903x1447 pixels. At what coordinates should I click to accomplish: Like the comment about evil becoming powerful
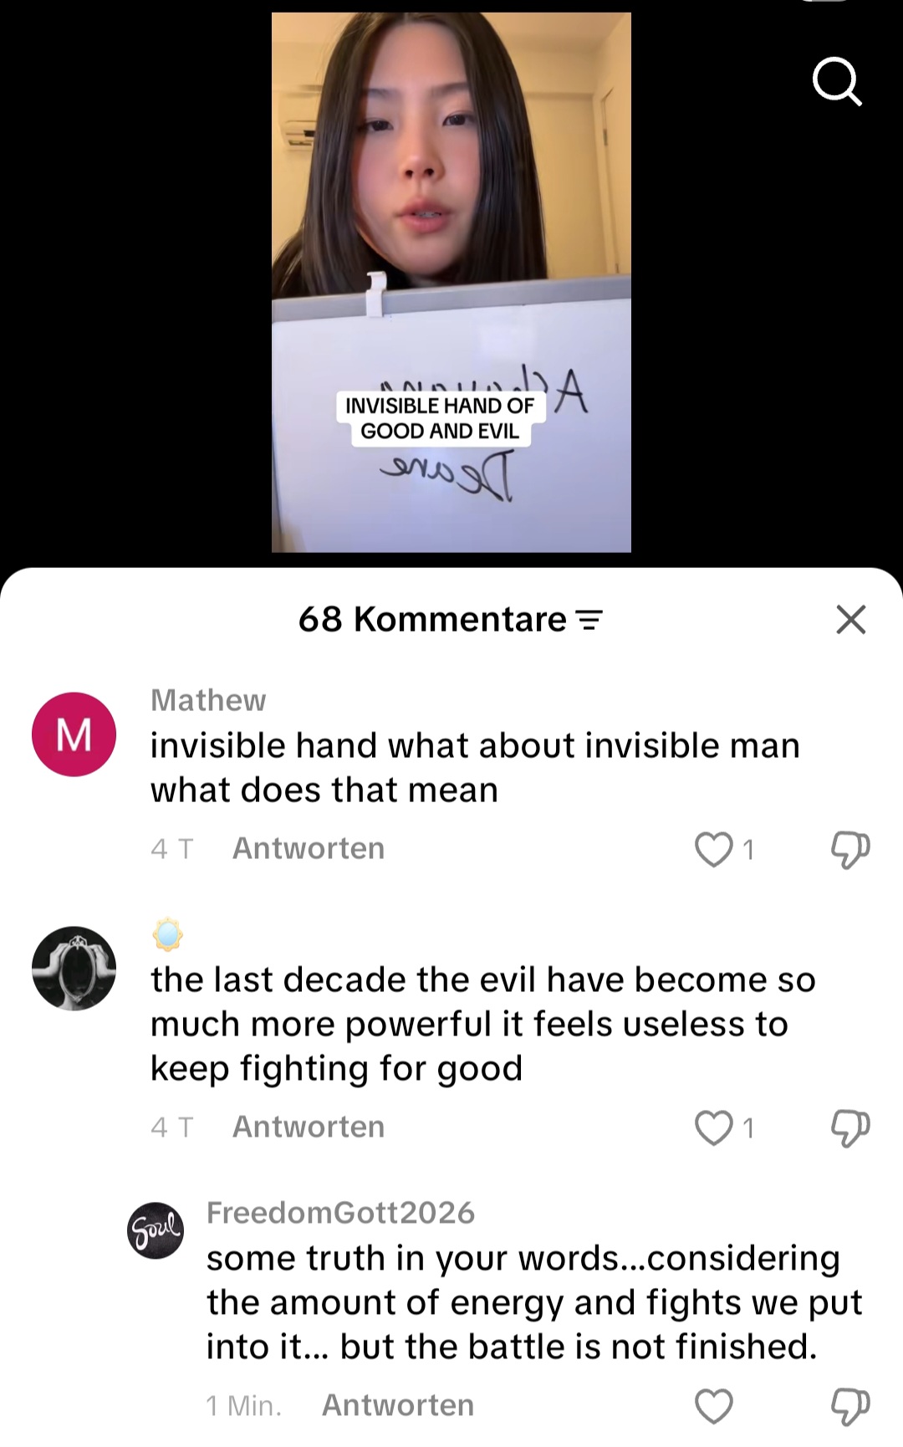(713, 1127)
